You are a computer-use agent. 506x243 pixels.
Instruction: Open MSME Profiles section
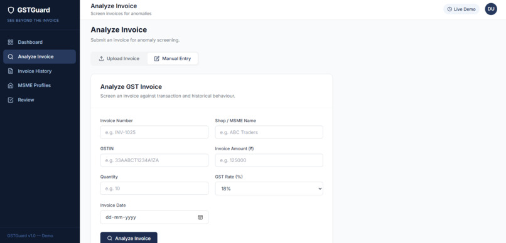click(x=40, y=86)
